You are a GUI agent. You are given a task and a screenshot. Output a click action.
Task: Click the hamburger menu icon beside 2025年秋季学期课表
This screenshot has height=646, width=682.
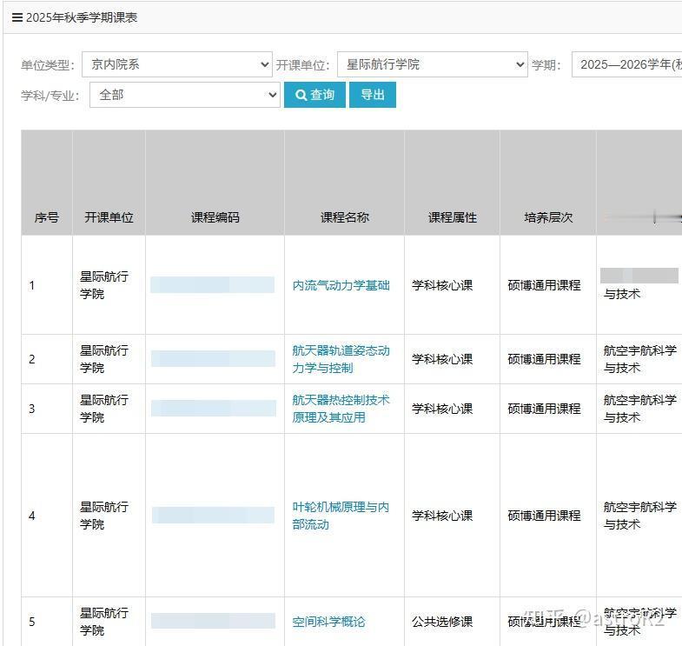17,17
